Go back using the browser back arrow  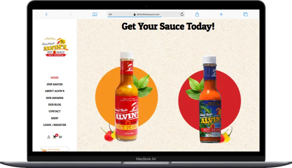(x=46, y=14)
